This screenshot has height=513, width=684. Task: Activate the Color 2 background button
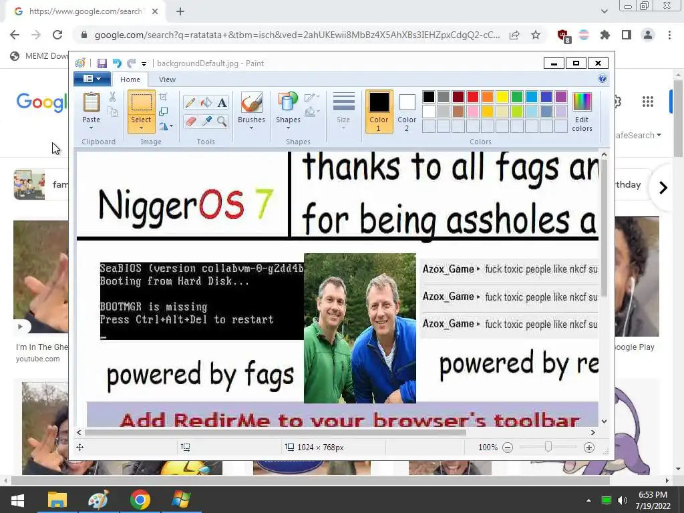(x=407, y=112)
